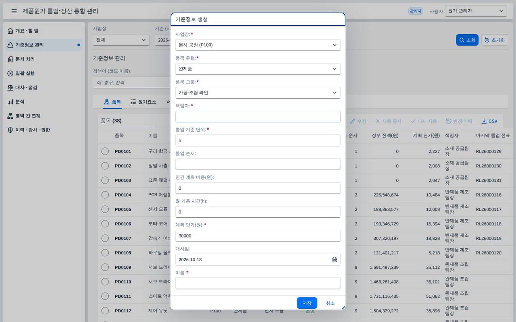Viewport: 516px width, 322px height.
Task: Click the 취소 button
Action: (x=330, y=303)
